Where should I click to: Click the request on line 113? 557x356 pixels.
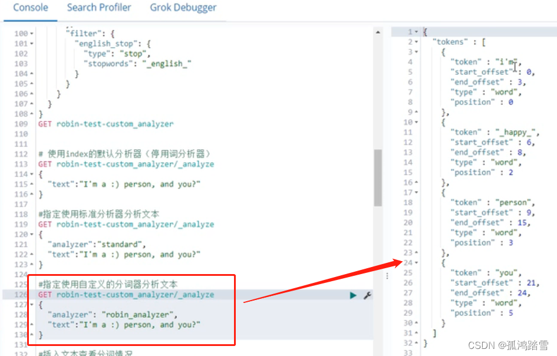[x=126, y=164]
